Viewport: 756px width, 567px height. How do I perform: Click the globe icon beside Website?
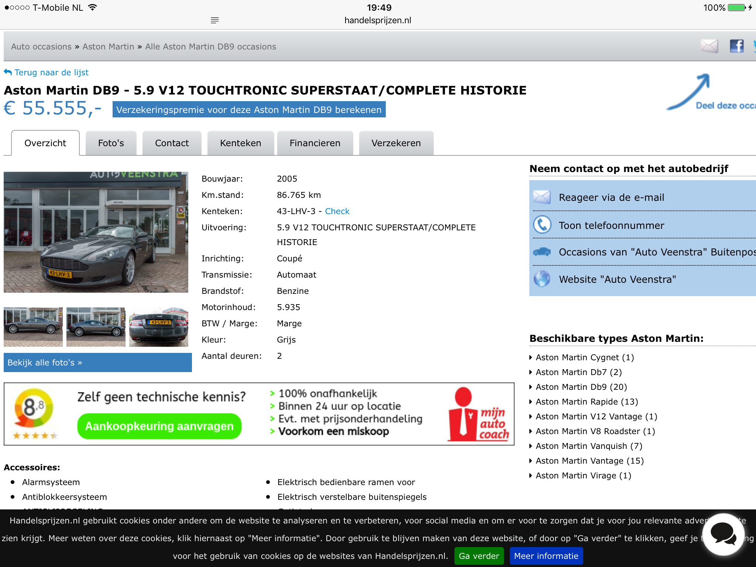[542, 279]
